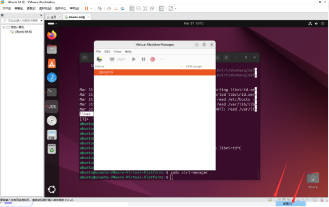This screenshot has width=329, height=207.
Task: Click the stretch guest display icon
Action: tap(171, 9)
